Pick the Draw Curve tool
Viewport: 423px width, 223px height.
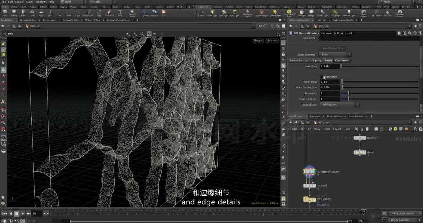(88, 13)
